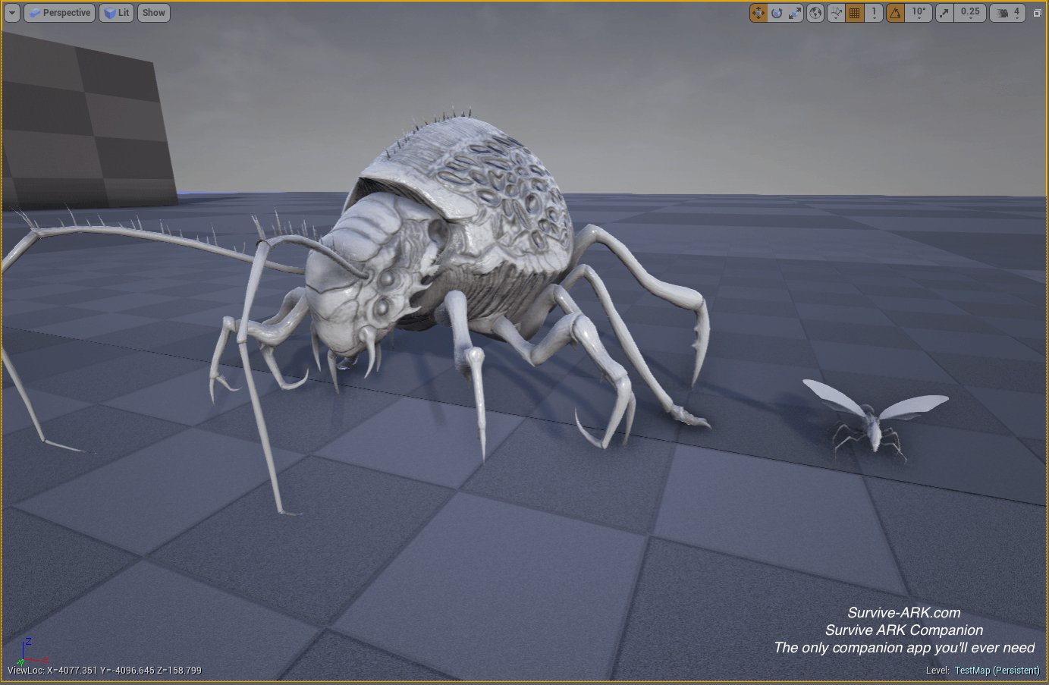Maximize or restore the viewport
The width and height of the screenshot is (1049, 685).
coord(1037,13)
